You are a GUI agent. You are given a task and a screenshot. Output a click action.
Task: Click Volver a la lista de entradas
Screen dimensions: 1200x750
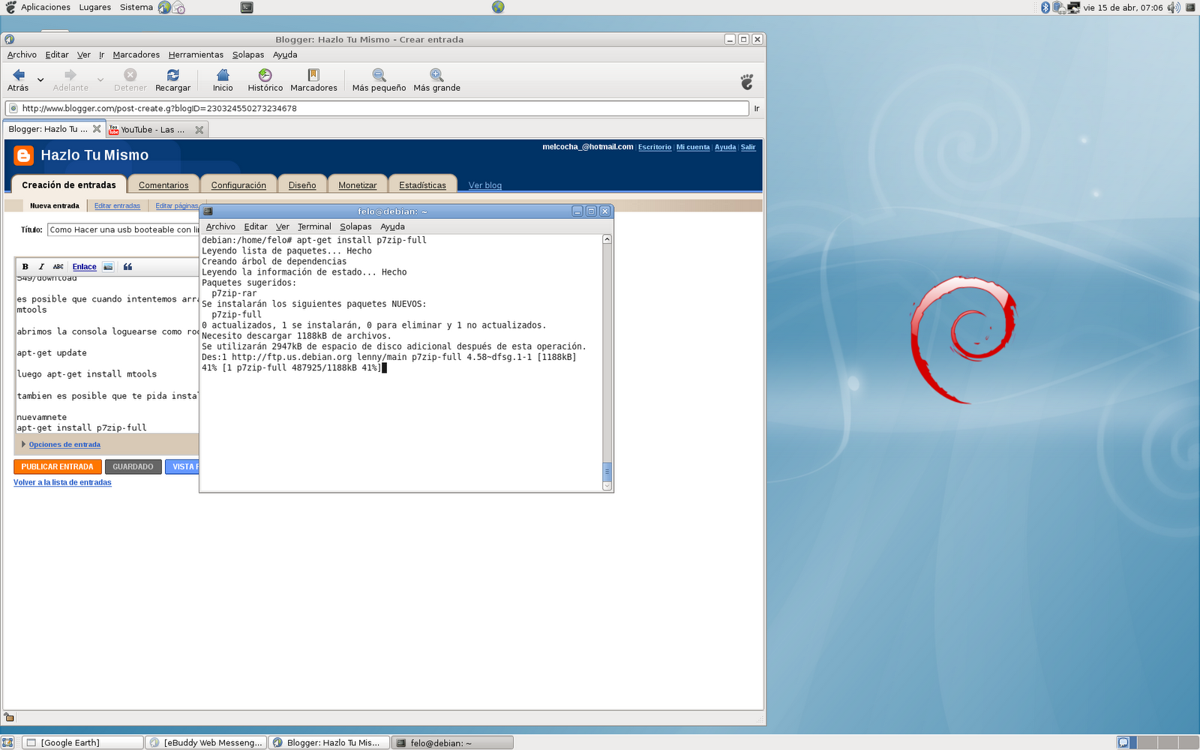tap(62, 482)
